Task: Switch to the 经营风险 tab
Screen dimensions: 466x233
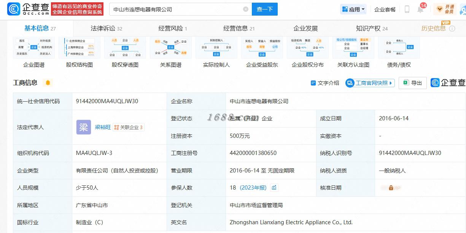Action: [173, 28]
